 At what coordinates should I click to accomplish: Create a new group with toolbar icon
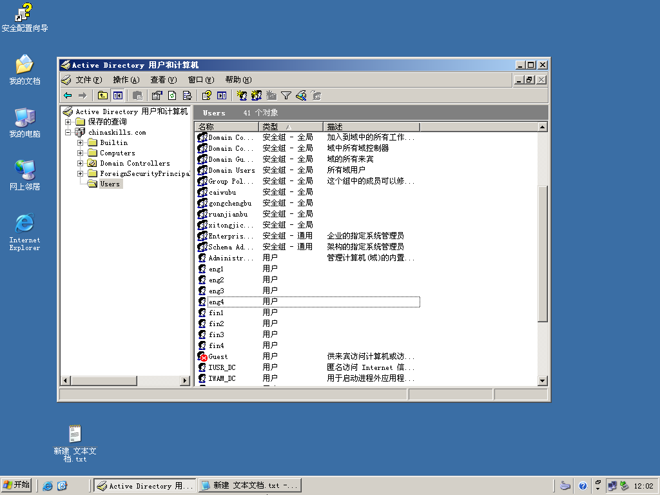coord(257,95)
